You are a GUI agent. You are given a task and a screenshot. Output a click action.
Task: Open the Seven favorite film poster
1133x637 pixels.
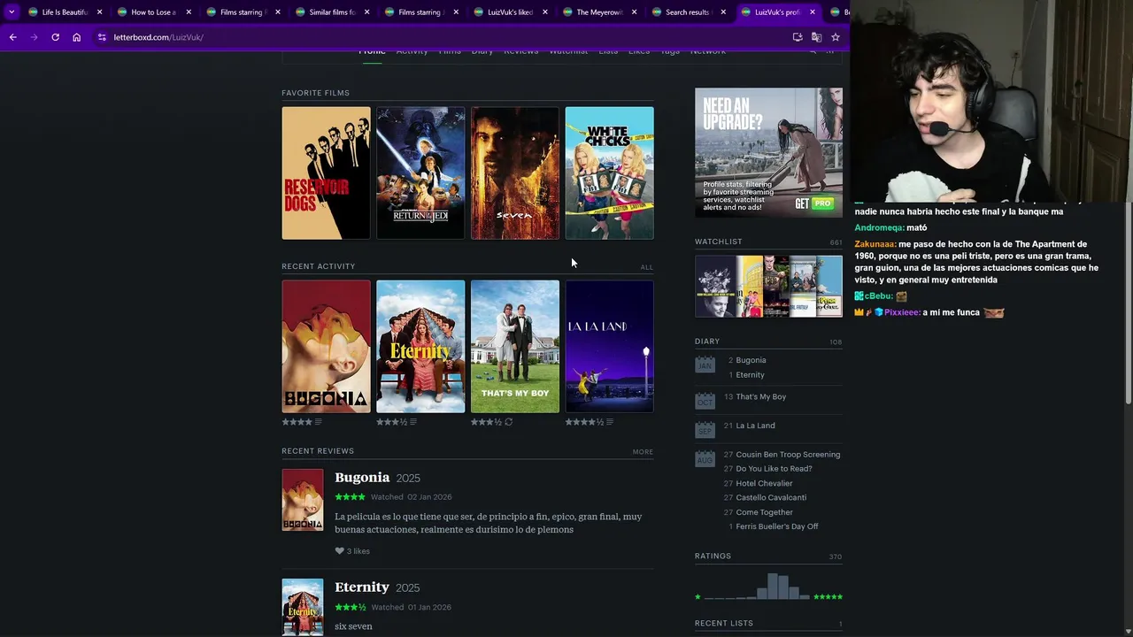click(x=515, y=173)
